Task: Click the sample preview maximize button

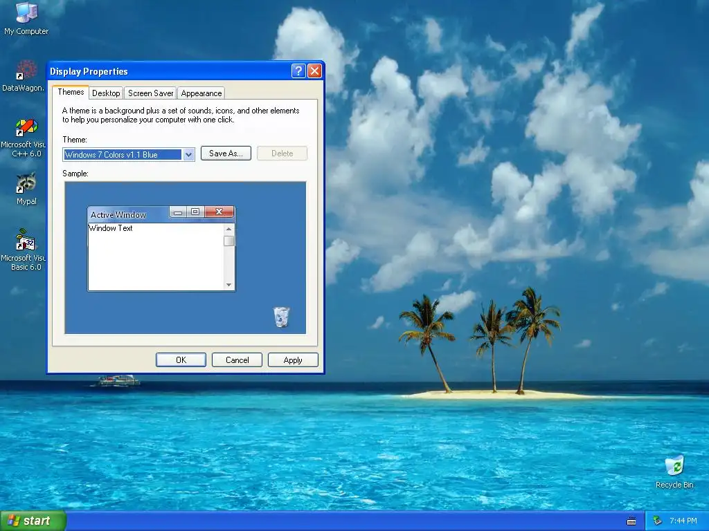Action: coord(195,212)
